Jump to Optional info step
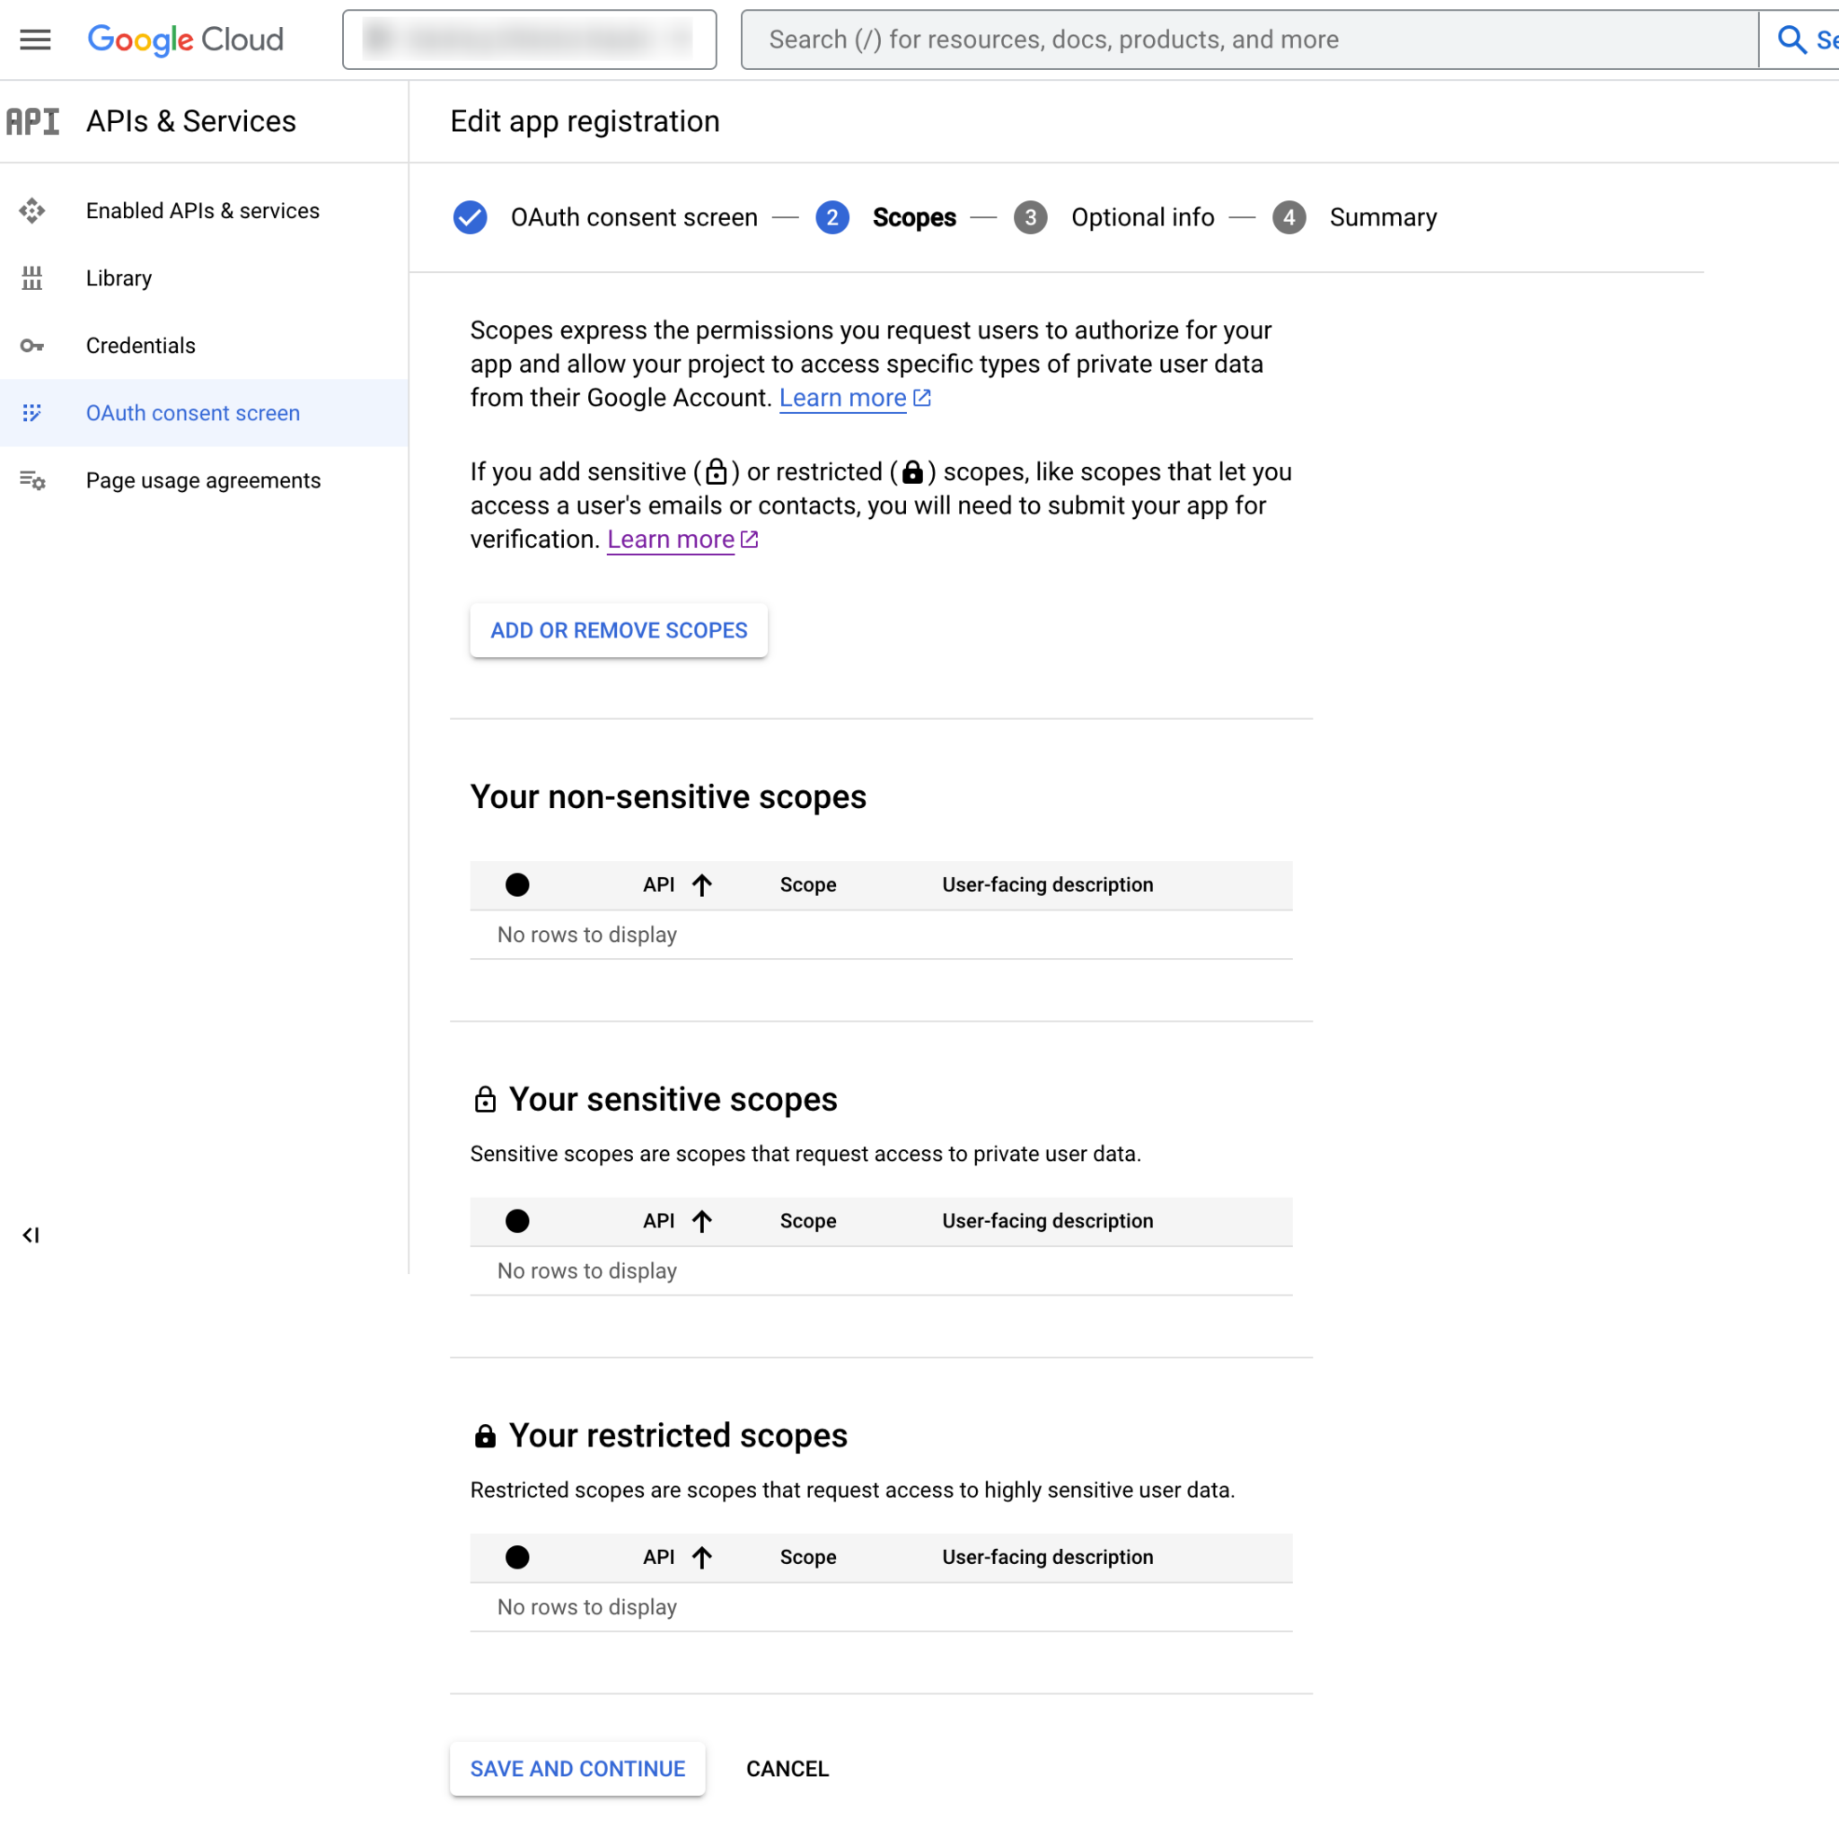 tap(1141, 217)
